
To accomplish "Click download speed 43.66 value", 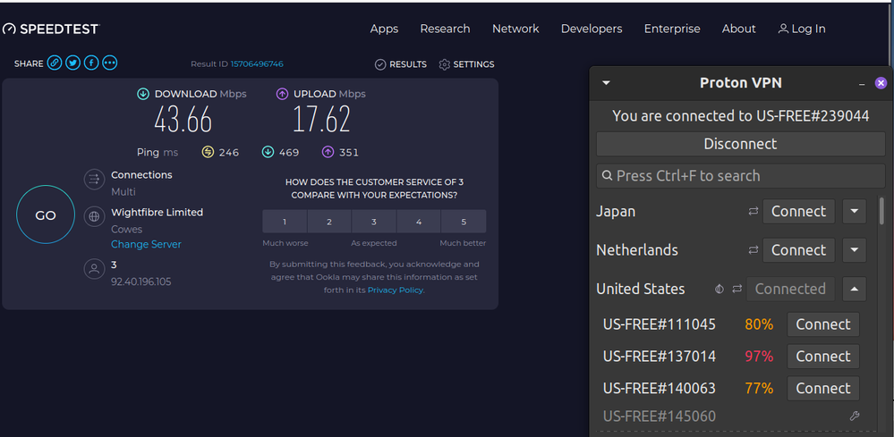I will tap(183, 120).
